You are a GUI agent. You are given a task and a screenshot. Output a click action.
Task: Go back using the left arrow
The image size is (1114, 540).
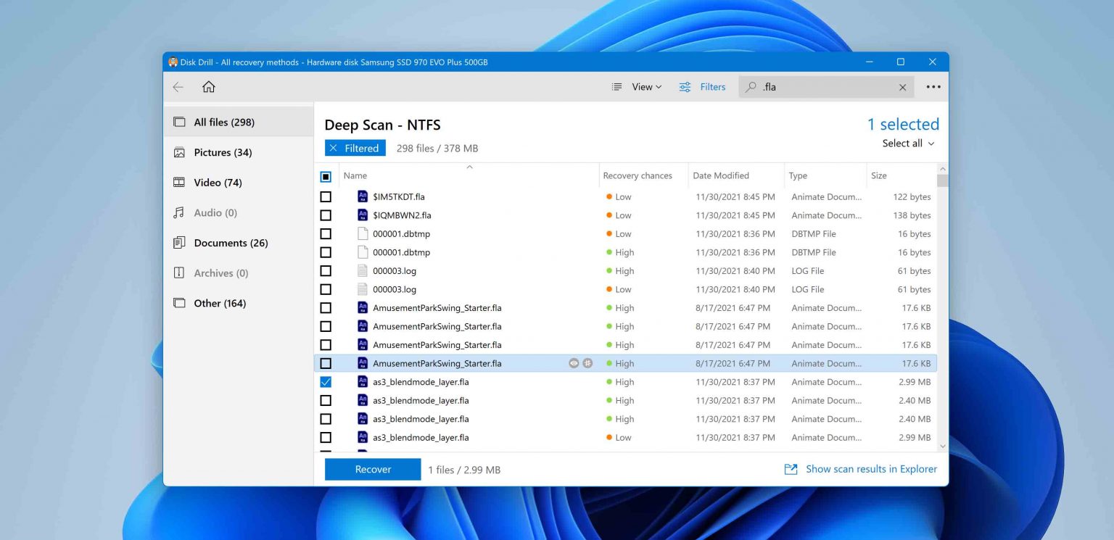point(178,87)
